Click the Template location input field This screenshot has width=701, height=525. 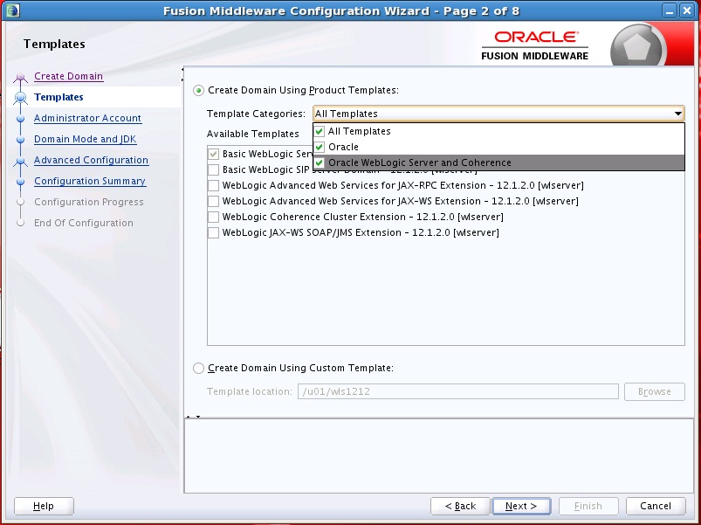tap(458, 391)
